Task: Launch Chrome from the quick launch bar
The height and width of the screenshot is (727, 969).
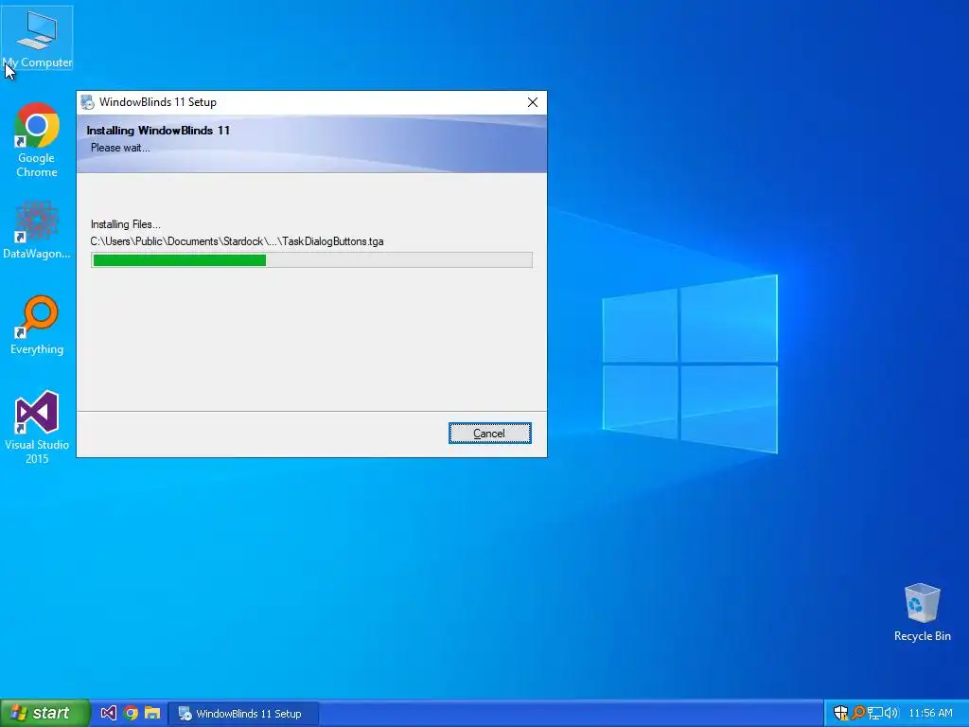Action: tap(131, 714)
